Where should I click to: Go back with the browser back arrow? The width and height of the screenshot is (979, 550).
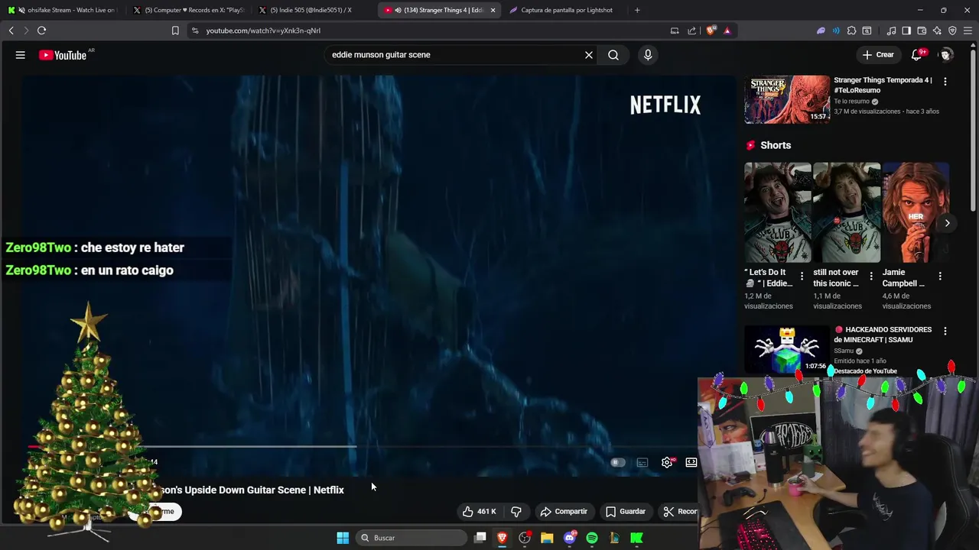[x=11, y=31]
